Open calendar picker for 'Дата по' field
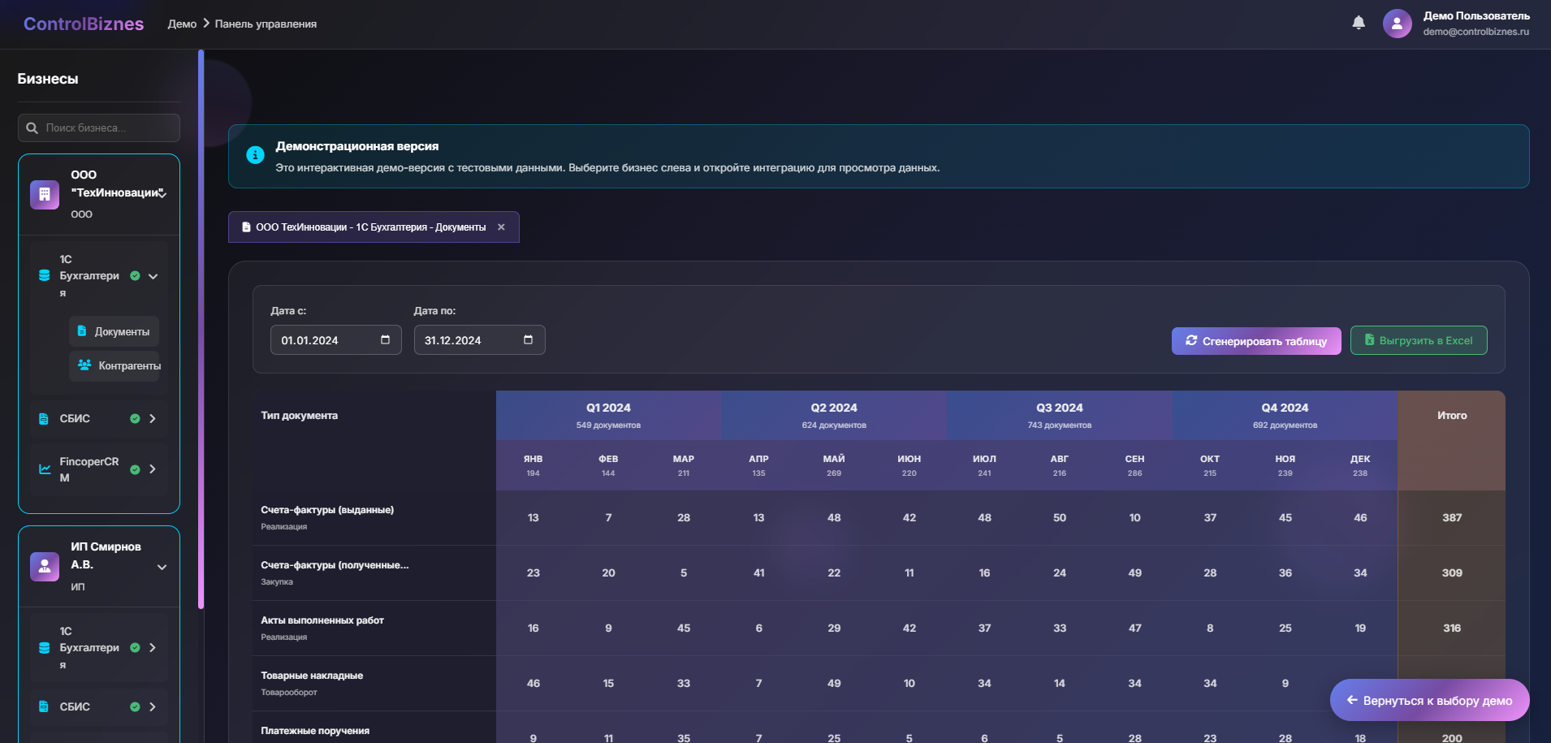1551x743 pixels. point(528,339)
